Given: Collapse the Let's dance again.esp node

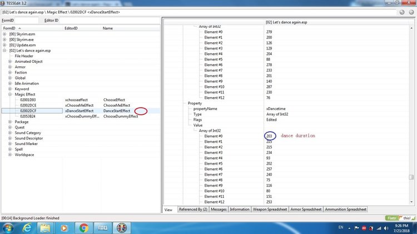Looking at the screenshot, I should pos(4,51).
